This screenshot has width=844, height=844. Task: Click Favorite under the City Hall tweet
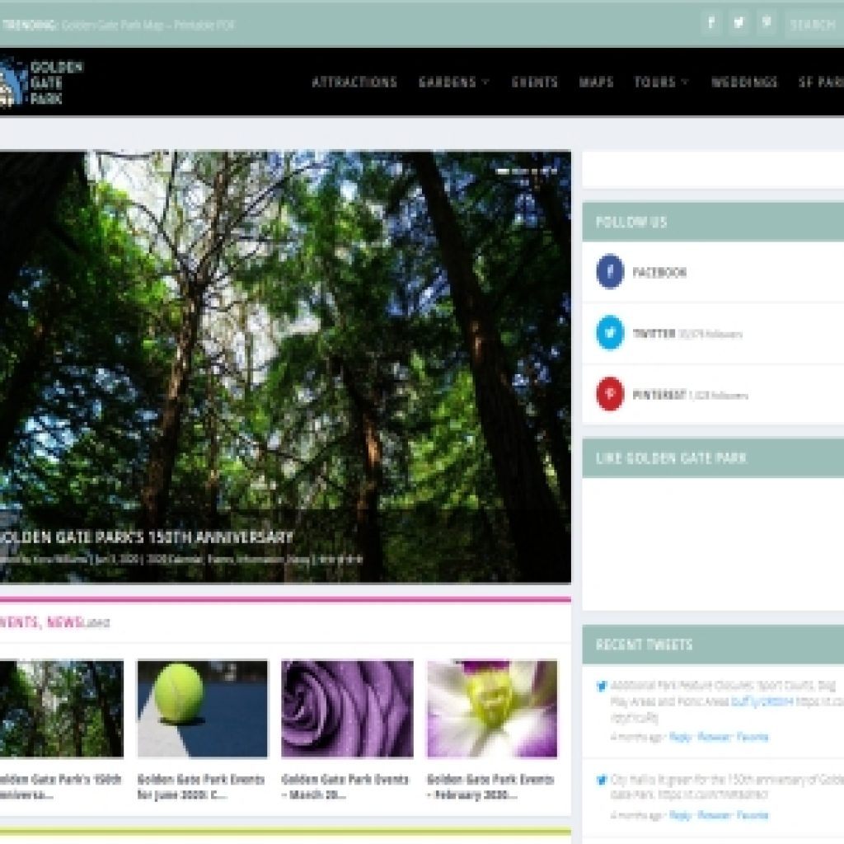(753, 815)
